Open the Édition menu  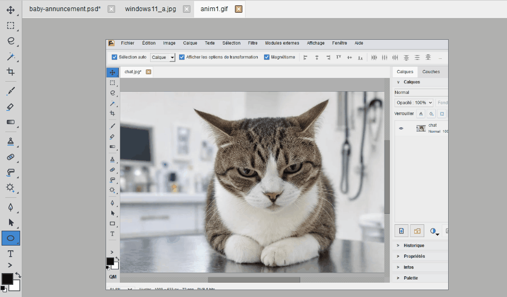pos(148,43)
